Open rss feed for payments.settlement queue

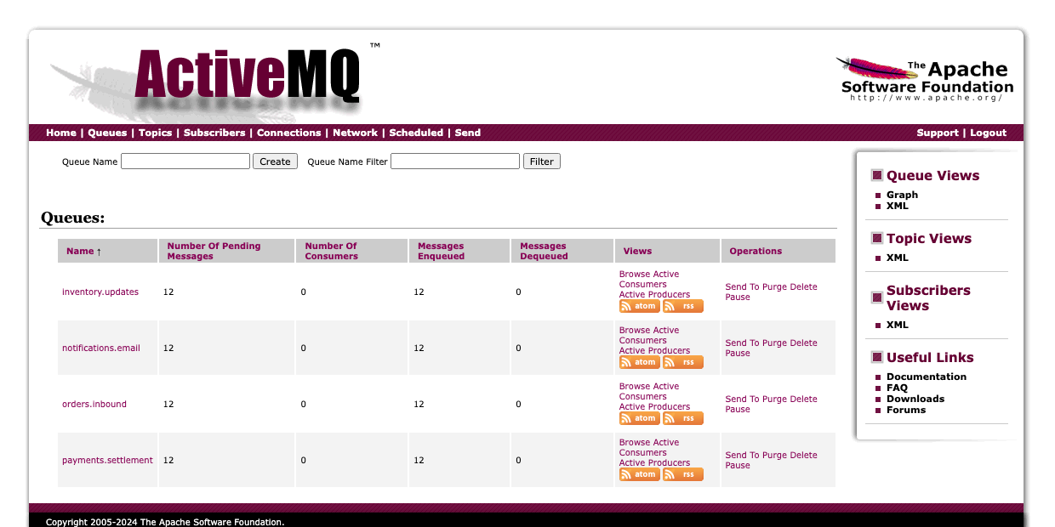pos(683,474)
